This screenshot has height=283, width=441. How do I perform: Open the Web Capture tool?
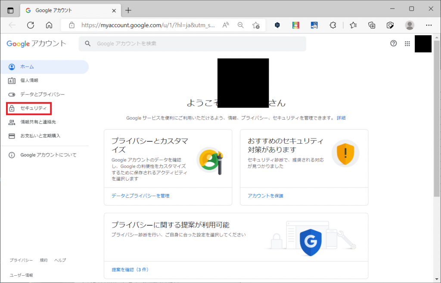390,25
